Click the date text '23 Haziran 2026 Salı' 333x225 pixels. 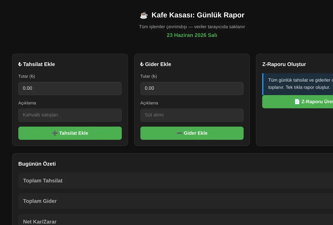pyautogui.click(x=192, y=35)
